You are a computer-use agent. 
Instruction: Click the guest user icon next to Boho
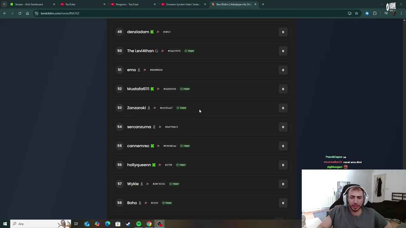(x=140, y=203)
